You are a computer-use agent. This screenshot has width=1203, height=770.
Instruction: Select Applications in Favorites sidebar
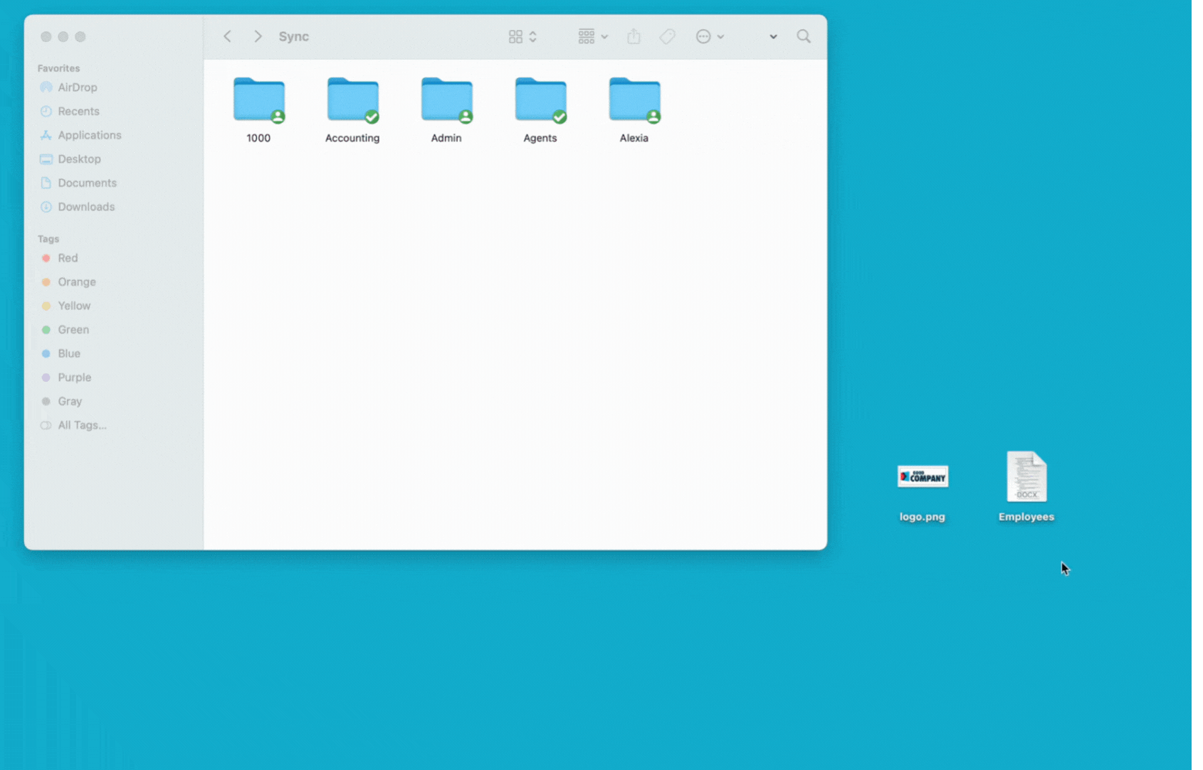89,135
